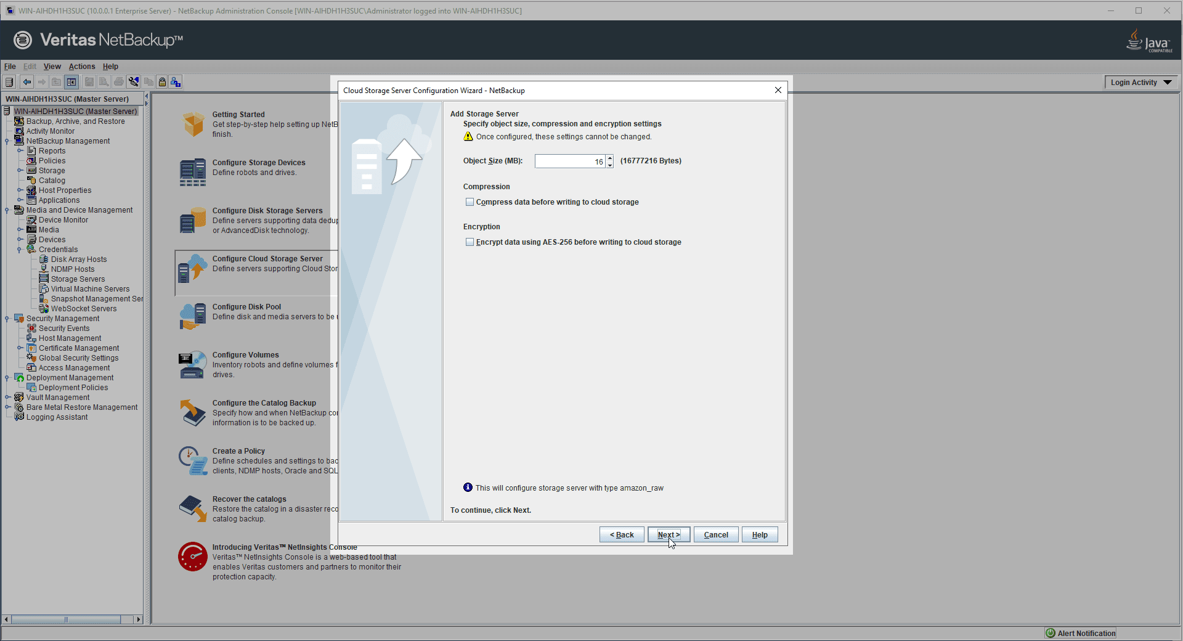Open the Actions menu
Viewport: 1183px width, 641px height.
pyautogui.click(x=82, y=67)
